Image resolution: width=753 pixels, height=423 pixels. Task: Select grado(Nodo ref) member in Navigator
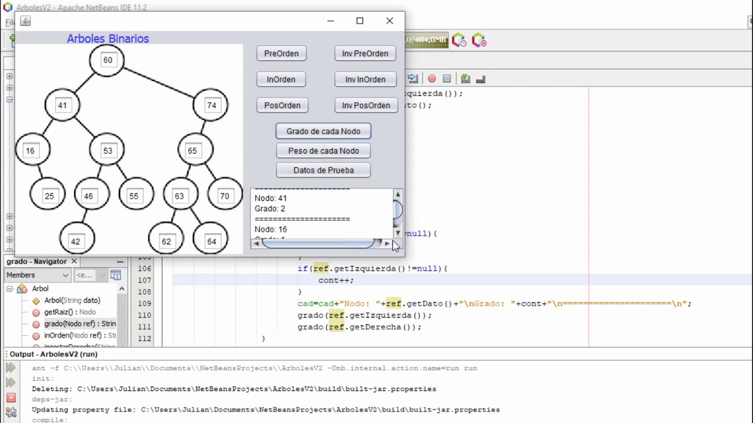80,324
